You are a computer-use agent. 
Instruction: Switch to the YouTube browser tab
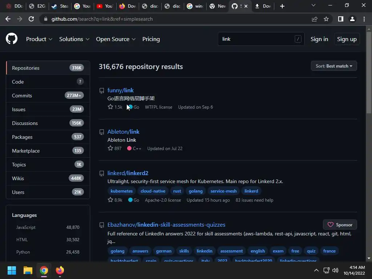tap(105, 6)
